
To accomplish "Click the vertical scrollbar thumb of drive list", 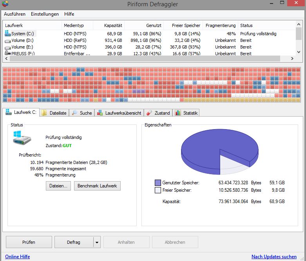I will [299, 34].
